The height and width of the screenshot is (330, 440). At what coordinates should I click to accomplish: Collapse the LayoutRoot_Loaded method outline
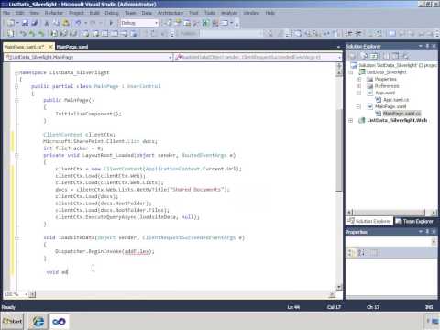click(16, 155)
